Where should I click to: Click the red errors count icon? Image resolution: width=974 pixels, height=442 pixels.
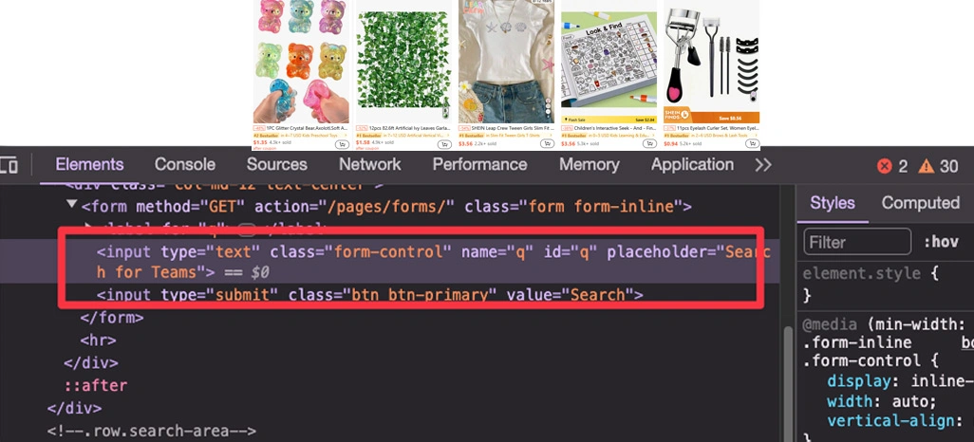pos(884,166)
